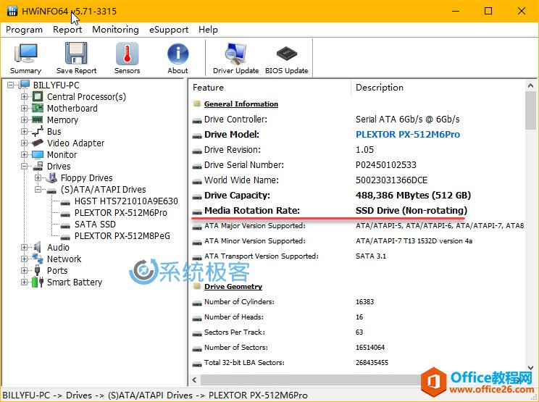The height and width of the screenshot is (402, 539).
Task: Click the Network tree icon
Action: [x=38, y=259]
